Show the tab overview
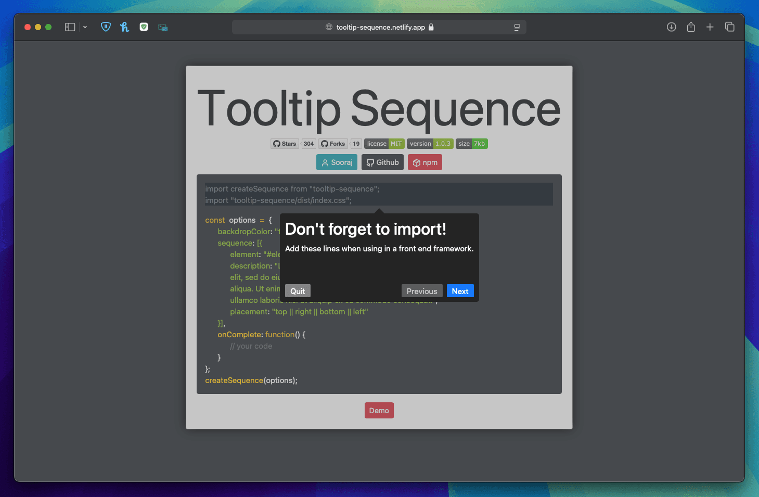This screenshot has width=759, height=497. [x=729, y=27]
